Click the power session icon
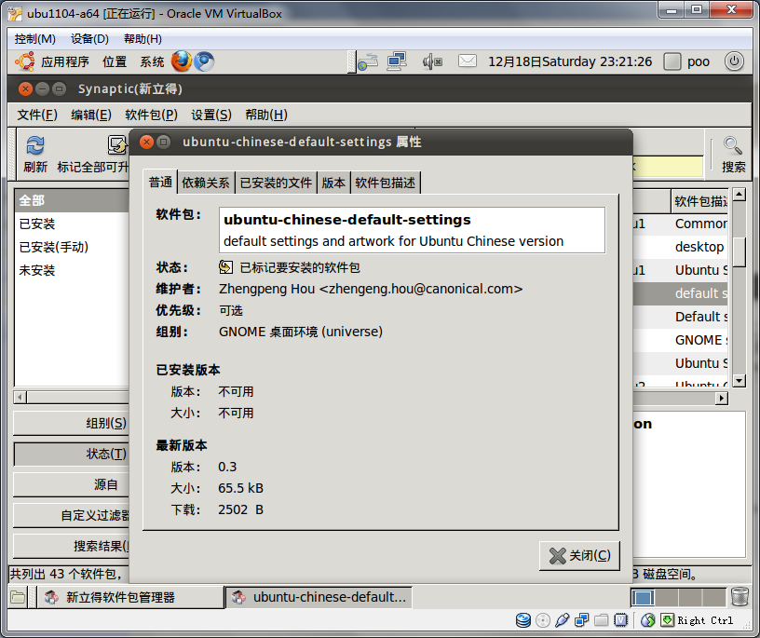This screenshot has width=760, height=638. (734, 61)
